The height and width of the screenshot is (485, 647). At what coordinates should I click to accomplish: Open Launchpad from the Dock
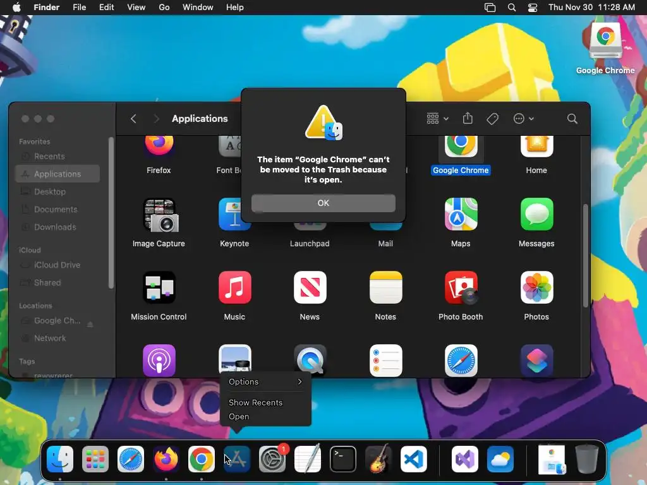point(95,458)
